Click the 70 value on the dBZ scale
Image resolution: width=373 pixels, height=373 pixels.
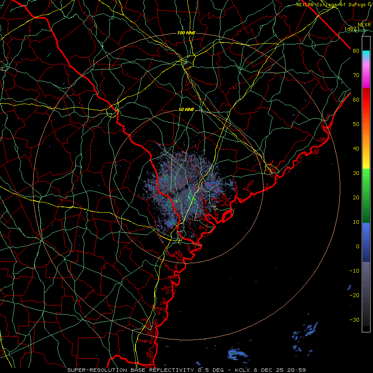(x=356, y=75)
